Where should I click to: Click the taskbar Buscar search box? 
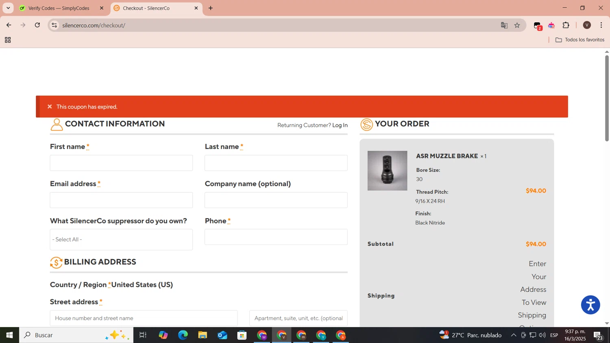tap(76, 335)
